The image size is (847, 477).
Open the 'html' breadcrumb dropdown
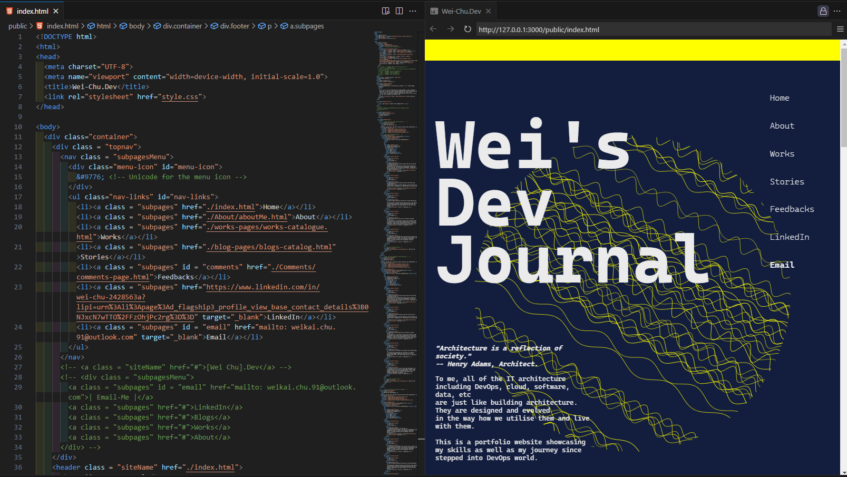(x=99, y=26)
